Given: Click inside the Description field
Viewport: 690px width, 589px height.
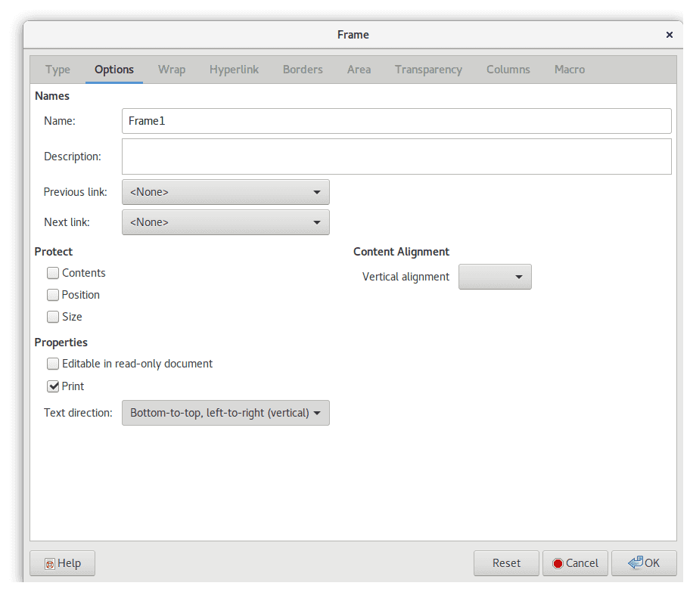Looking at the screenshot, I should click(x=396, y=157).
